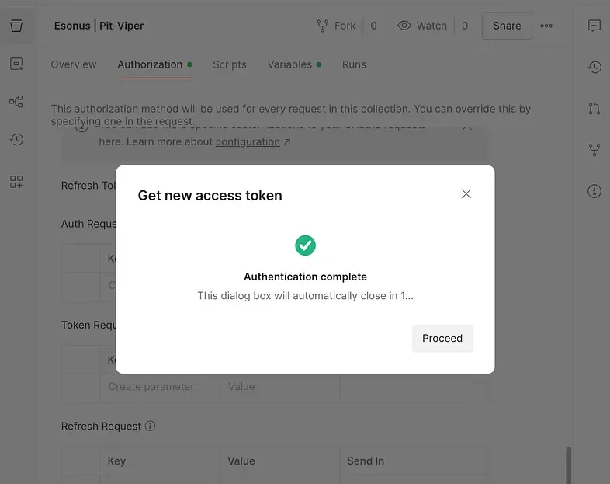Click the Proceed button
The height and width of the screenshot is (484, 610).
(x=442, y=338)
